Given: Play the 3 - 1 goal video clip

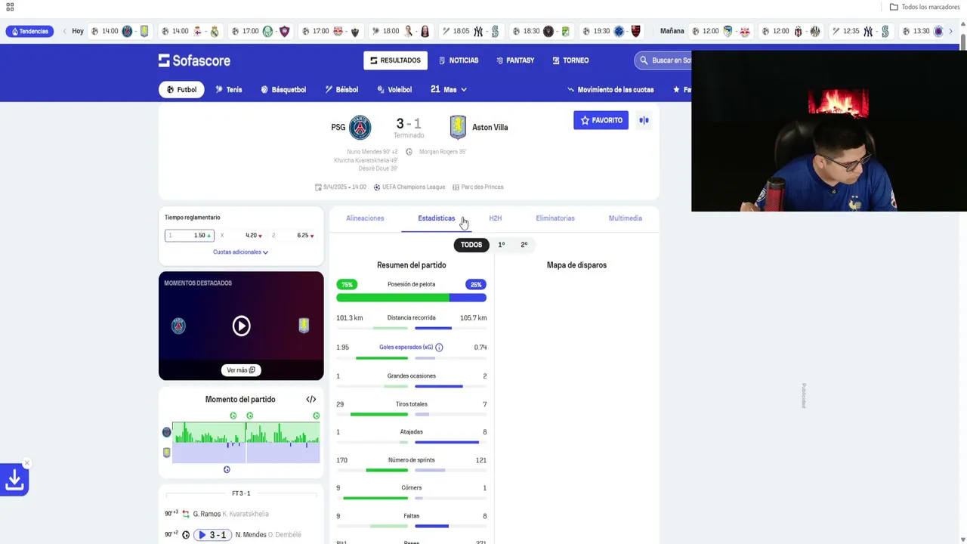Looking at the screenshot, I should tap(212, 535).
